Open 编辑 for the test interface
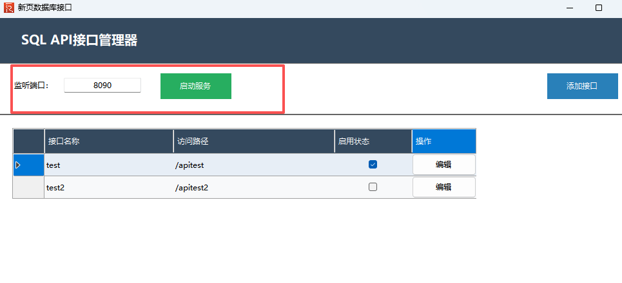Image resolution: width=622 pixels, height=283 pixels. tap(443, 165)
